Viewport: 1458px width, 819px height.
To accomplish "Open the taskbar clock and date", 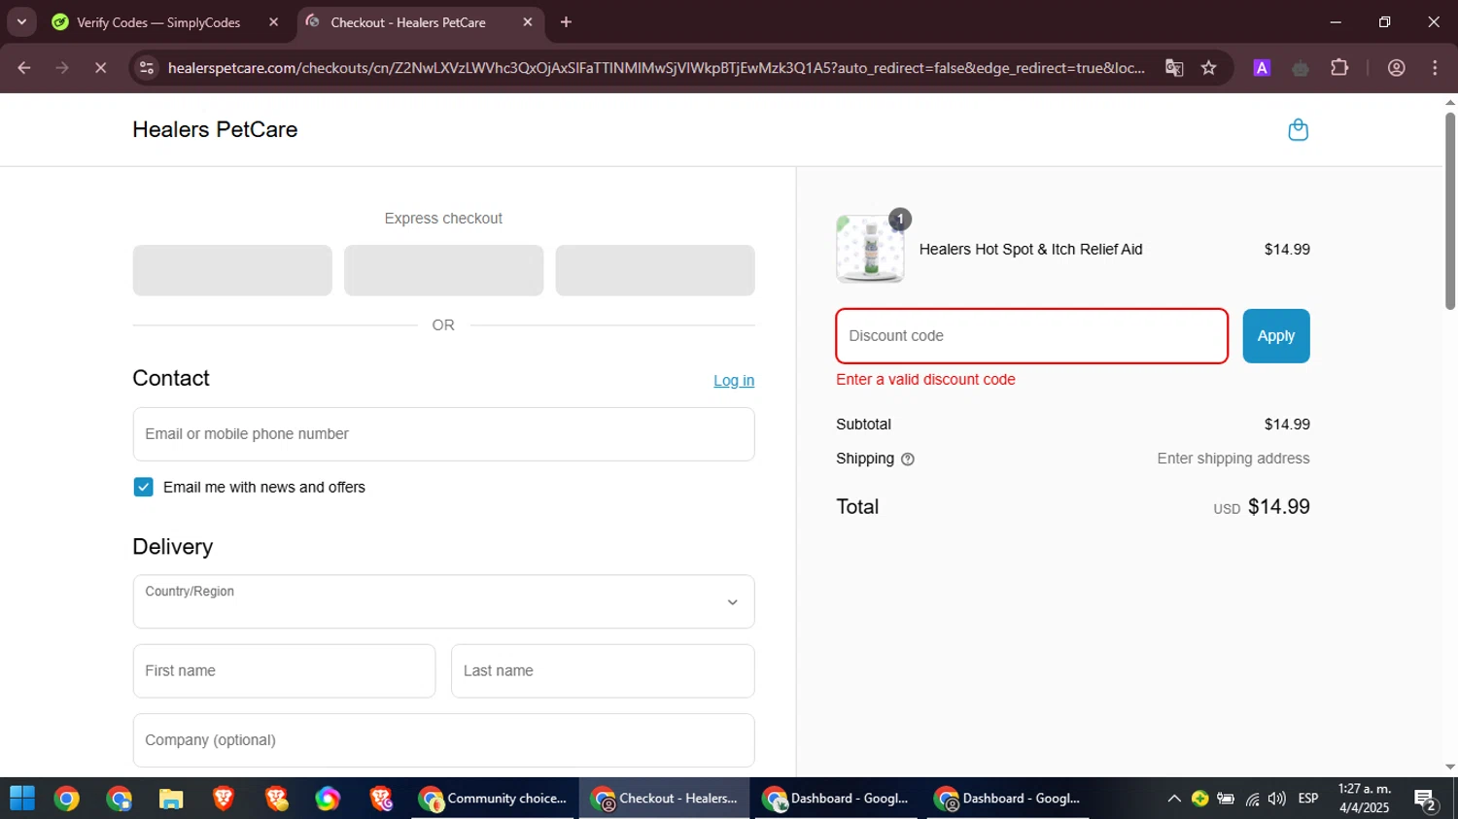I will (x=1365, y=799).
